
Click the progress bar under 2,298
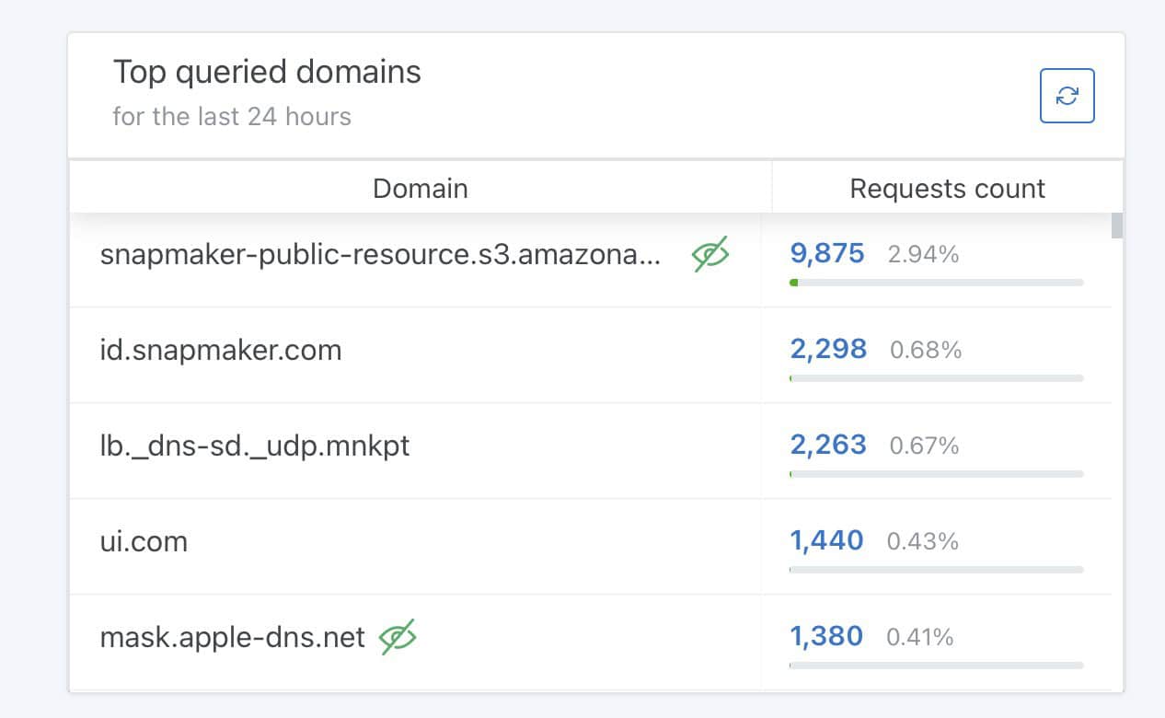[x=936, y=378]
